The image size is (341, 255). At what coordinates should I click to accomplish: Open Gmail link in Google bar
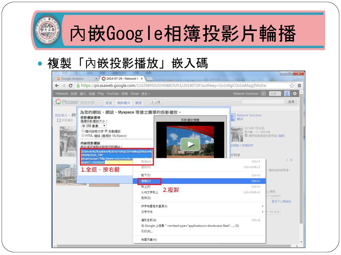coord(135,94)
